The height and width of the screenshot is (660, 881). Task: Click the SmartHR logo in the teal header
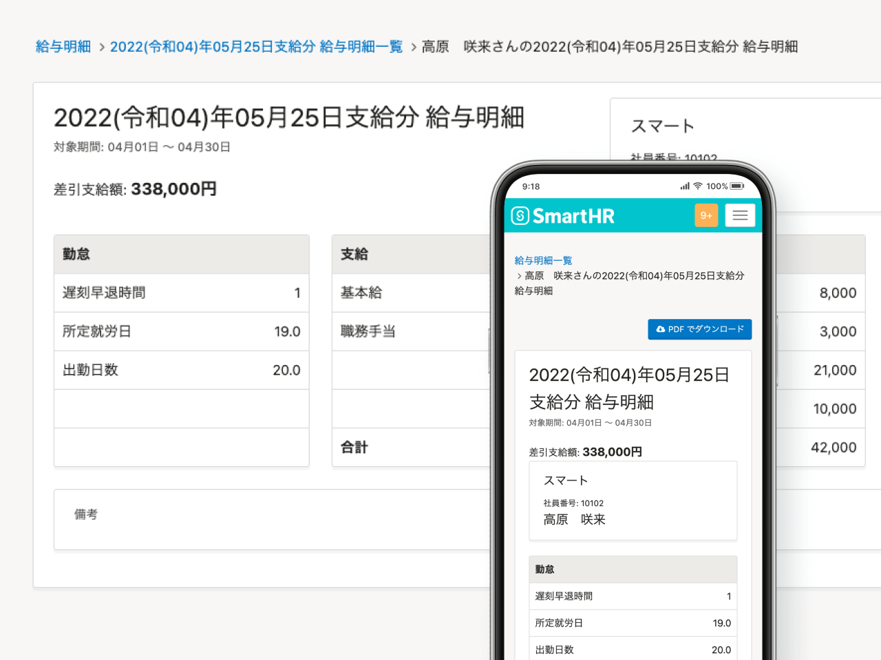click(x=564, y=215)
